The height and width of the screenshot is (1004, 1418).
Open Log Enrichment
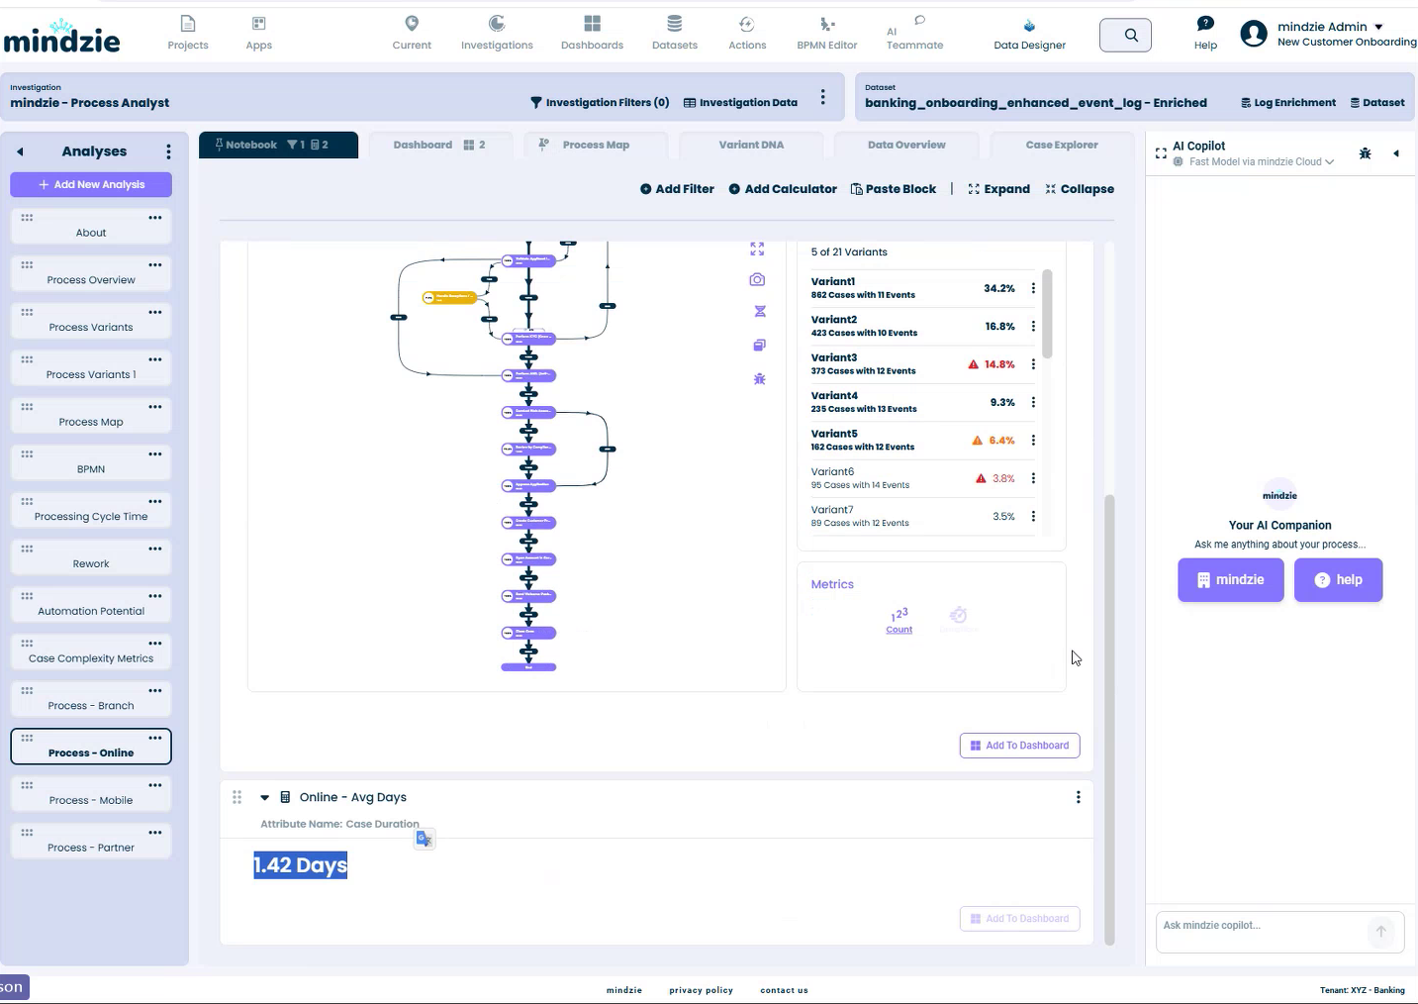coord(1288,102)
